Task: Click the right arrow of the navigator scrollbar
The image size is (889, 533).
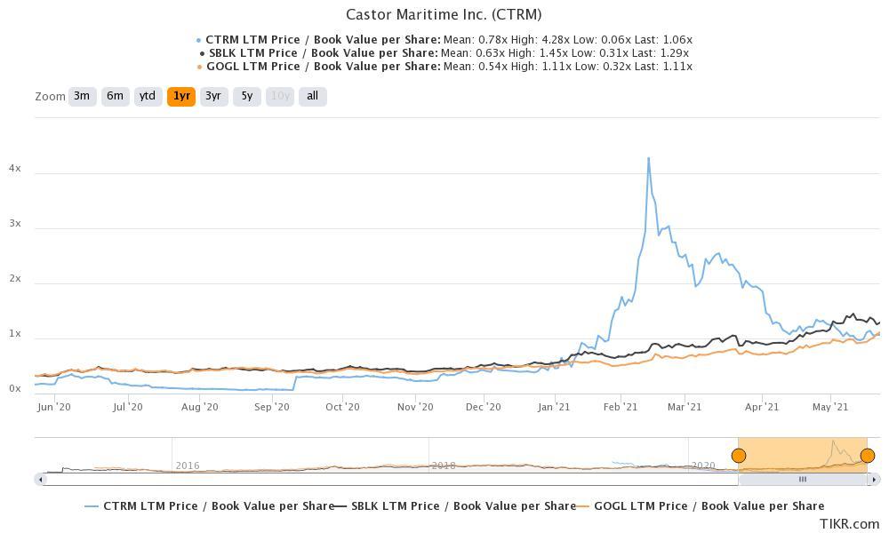Action: point(872,479)
